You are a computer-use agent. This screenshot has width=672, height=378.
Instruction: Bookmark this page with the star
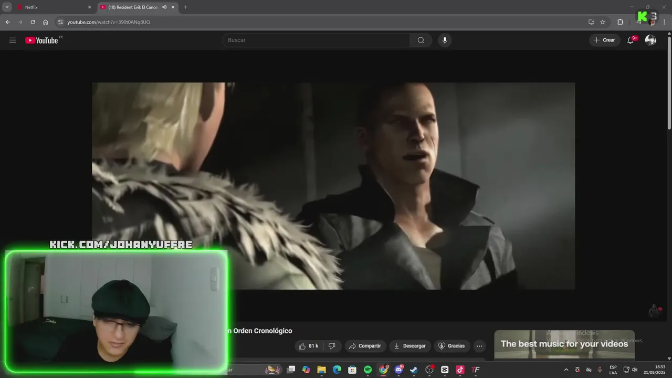click(603, 22)
